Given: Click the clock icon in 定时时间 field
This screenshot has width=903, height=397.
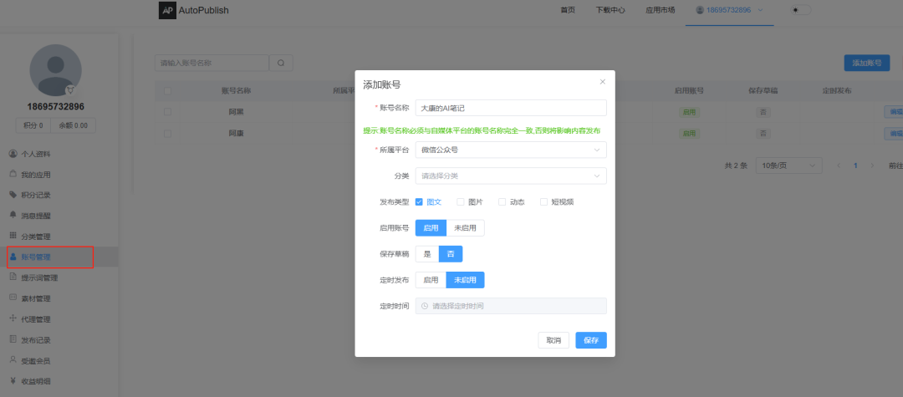Looking at the screenshot, I should pyautogui.click(x=425, y=306).
